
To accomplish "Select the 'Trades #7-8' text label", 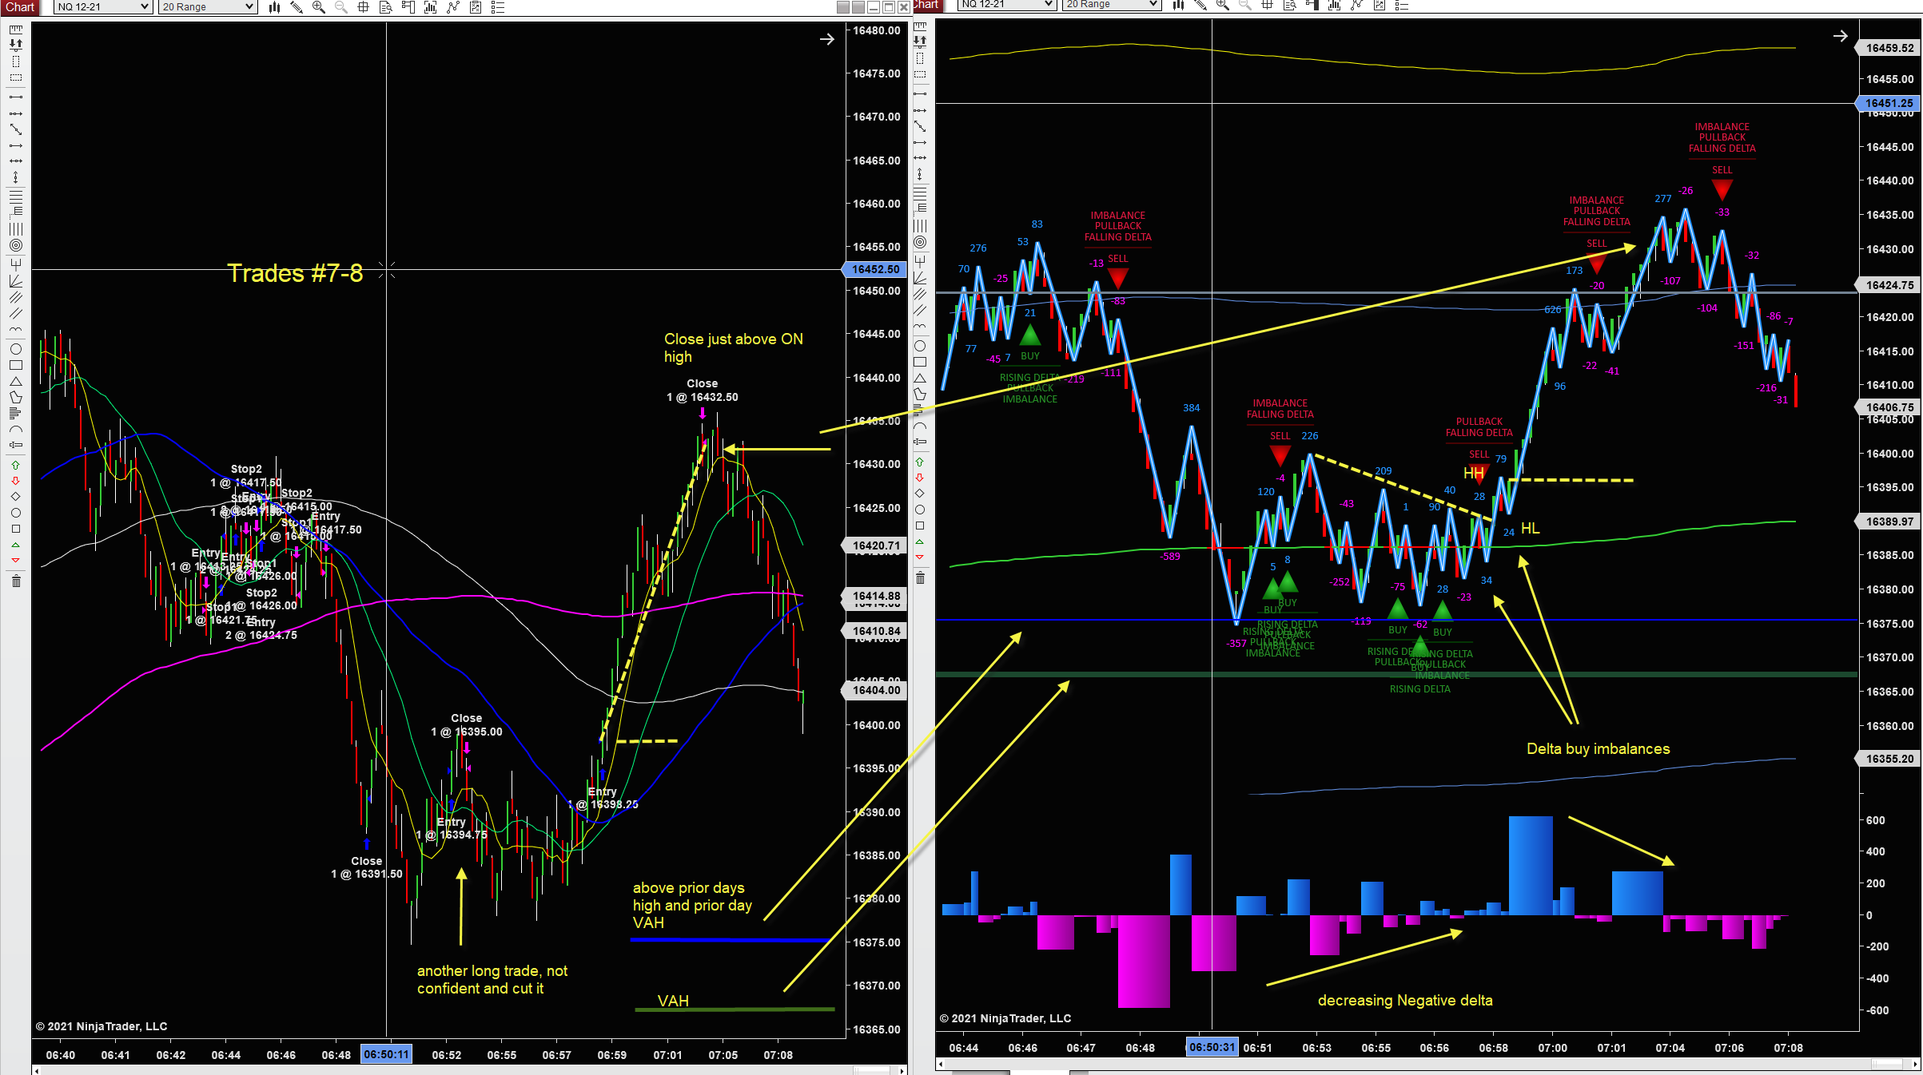I will point(295,273).
